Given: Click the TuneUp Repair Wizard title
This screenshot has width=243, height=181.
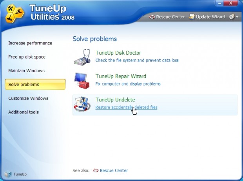Looking at the screenshot, I should coord(121,76).
